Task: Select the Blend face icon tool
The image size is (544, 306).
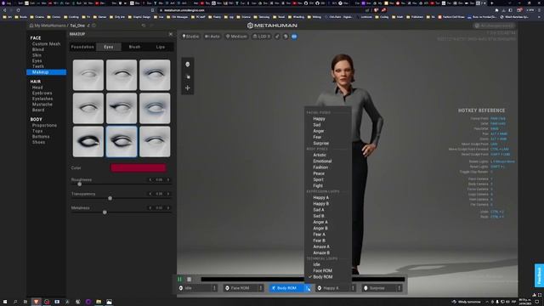Action: tap(188, 65)
